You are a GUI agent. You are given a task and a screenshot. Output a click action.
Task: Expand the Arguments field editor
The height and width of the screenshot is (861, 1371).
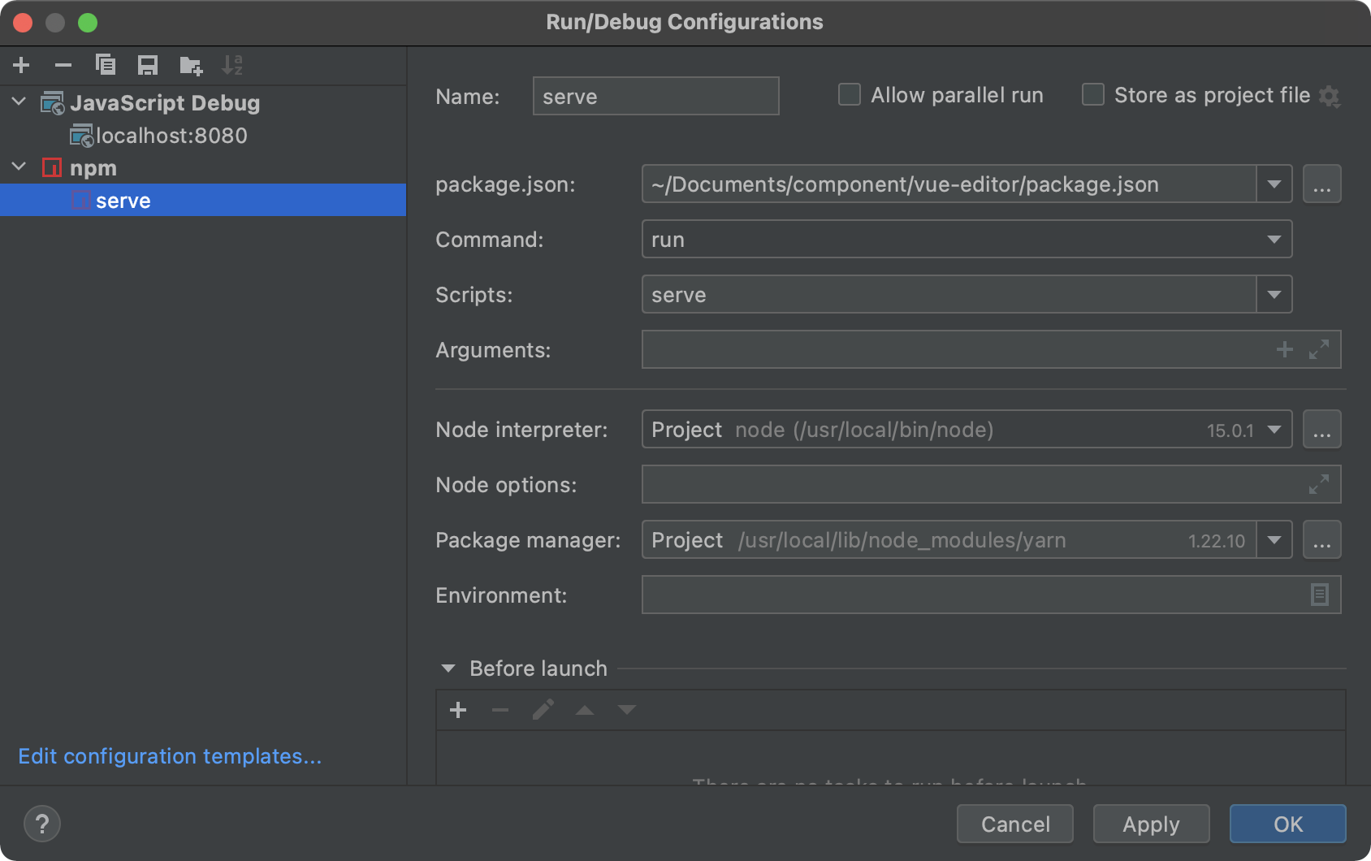(x=1319, y=349)
